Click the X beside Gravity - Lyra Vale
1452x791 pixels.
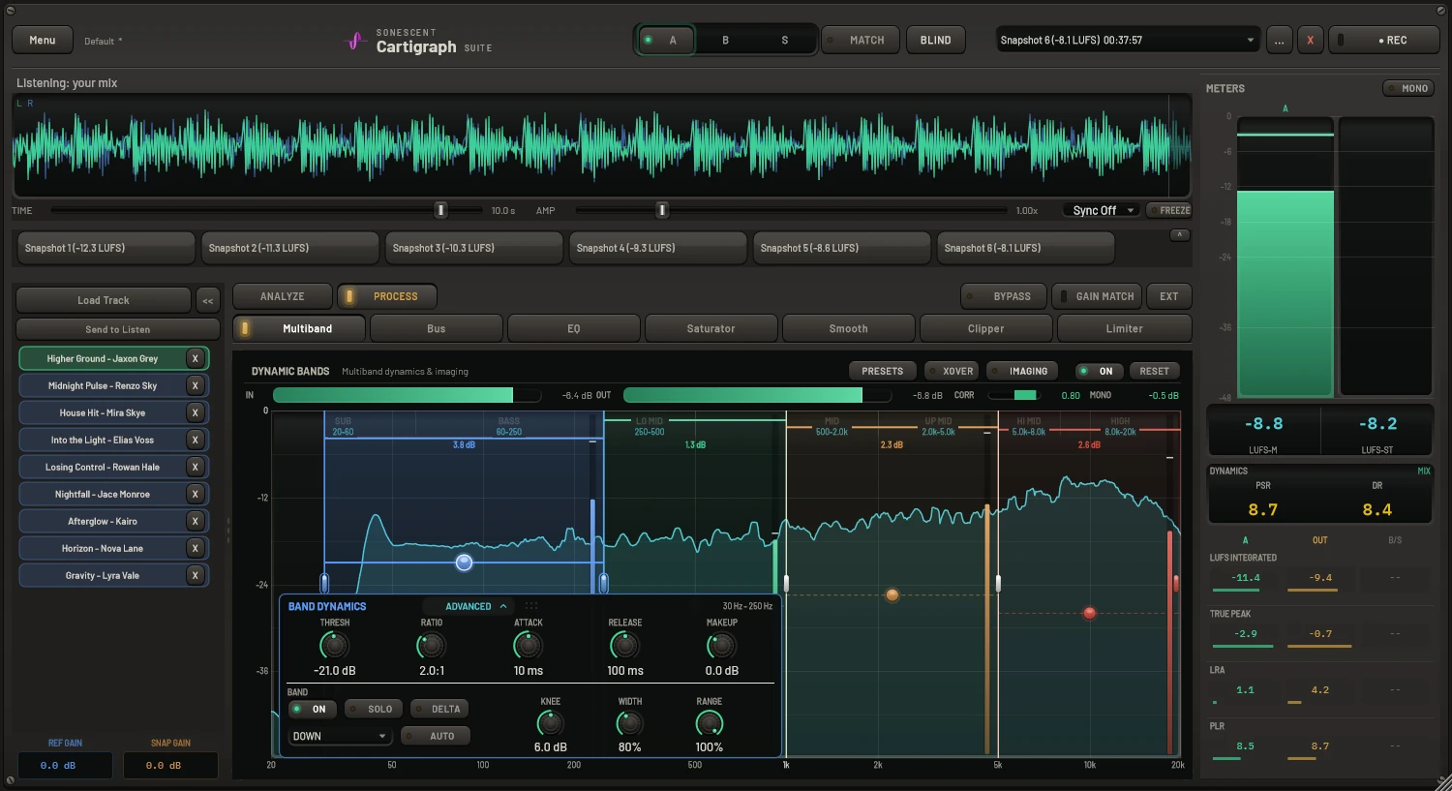point(195,575)
